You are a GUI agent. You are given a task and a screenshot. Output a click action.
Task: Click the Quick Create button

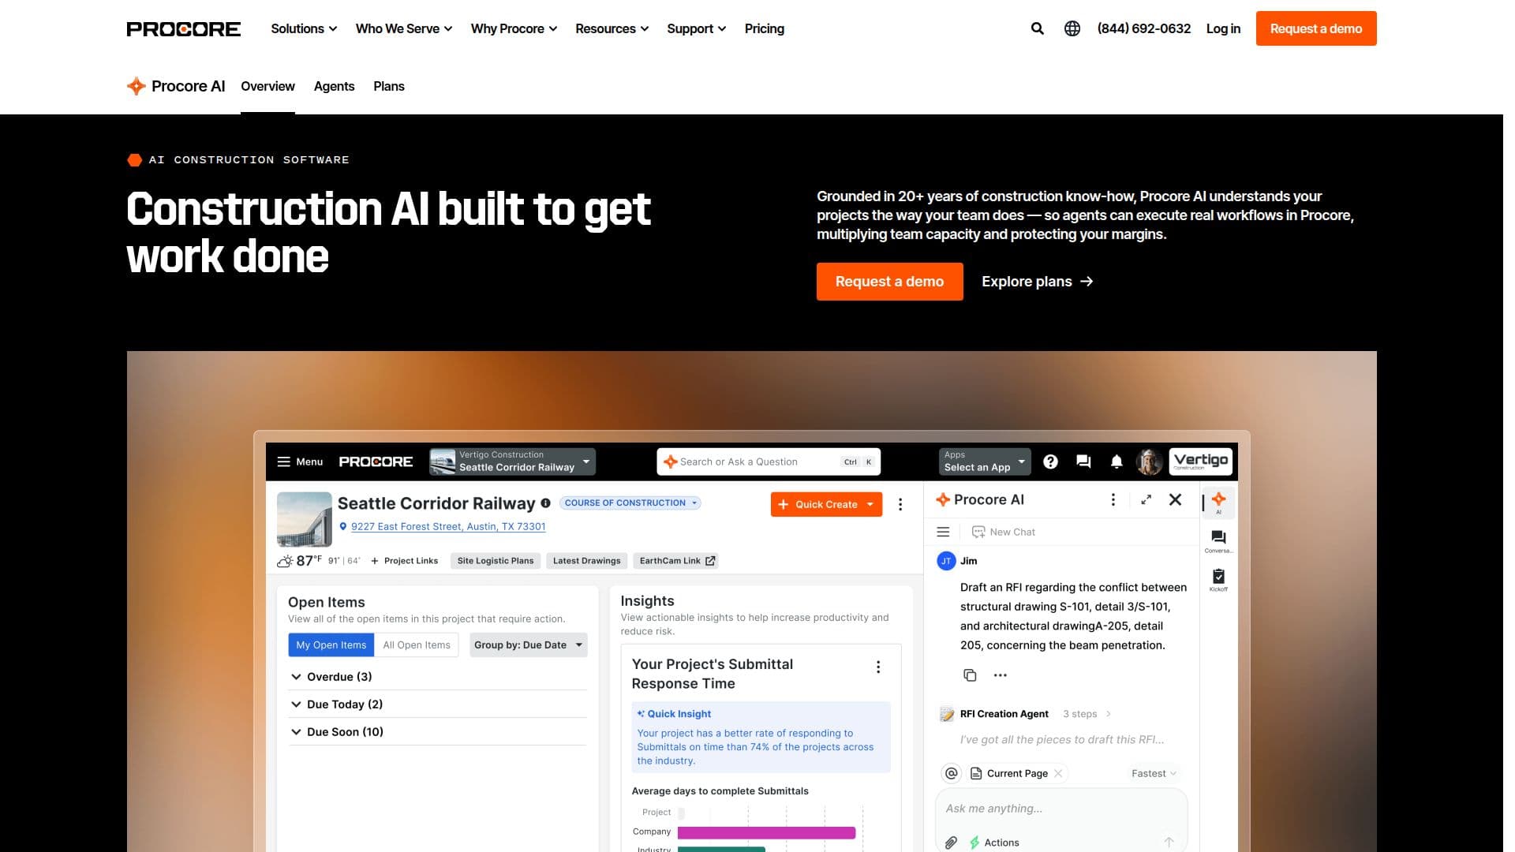(826, 504)
